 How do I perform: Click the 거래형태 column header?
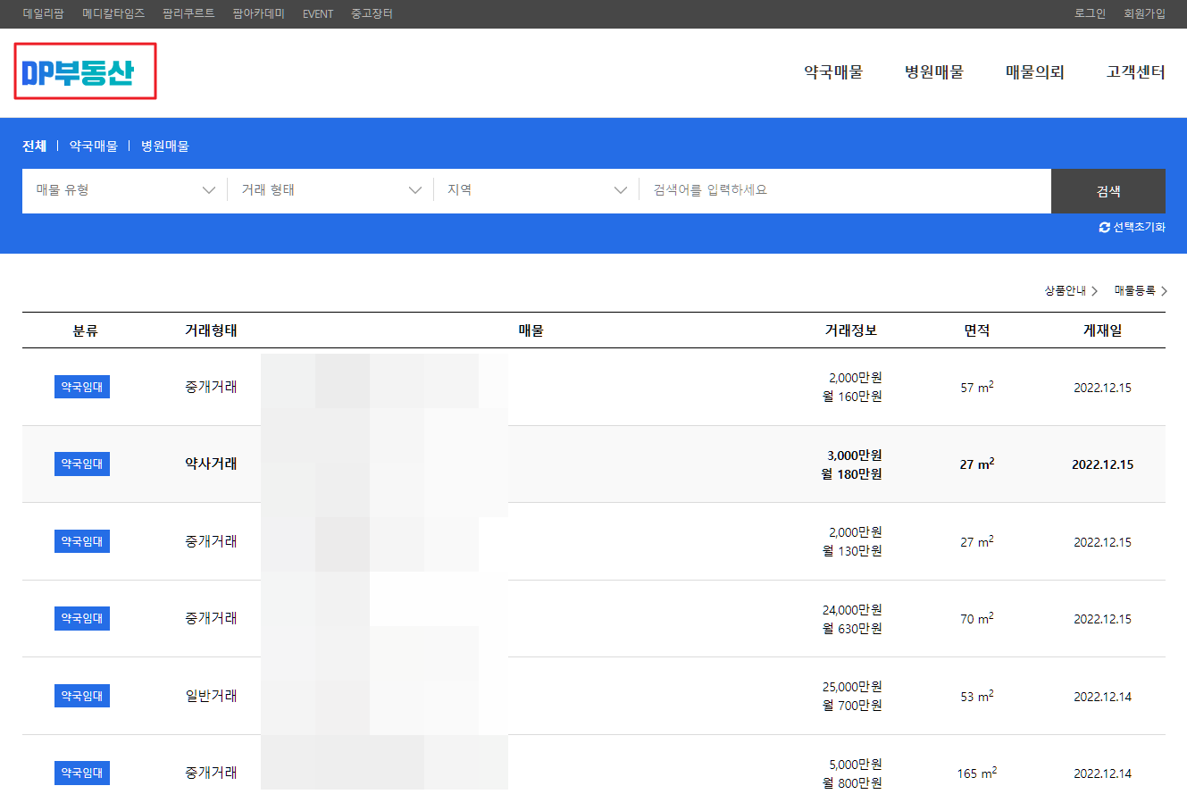click(x=211, y=330)
